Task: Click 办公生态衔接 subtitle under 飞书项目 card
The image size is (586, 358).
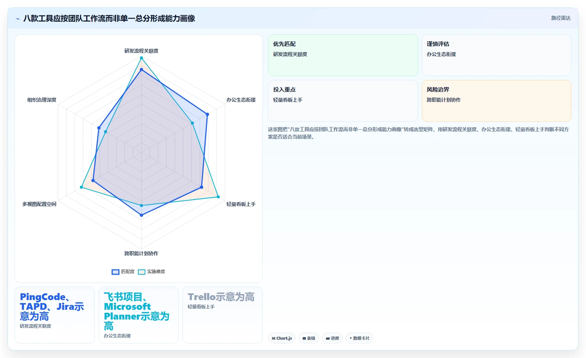Action: pyautogui.click(x=117, y=336)
